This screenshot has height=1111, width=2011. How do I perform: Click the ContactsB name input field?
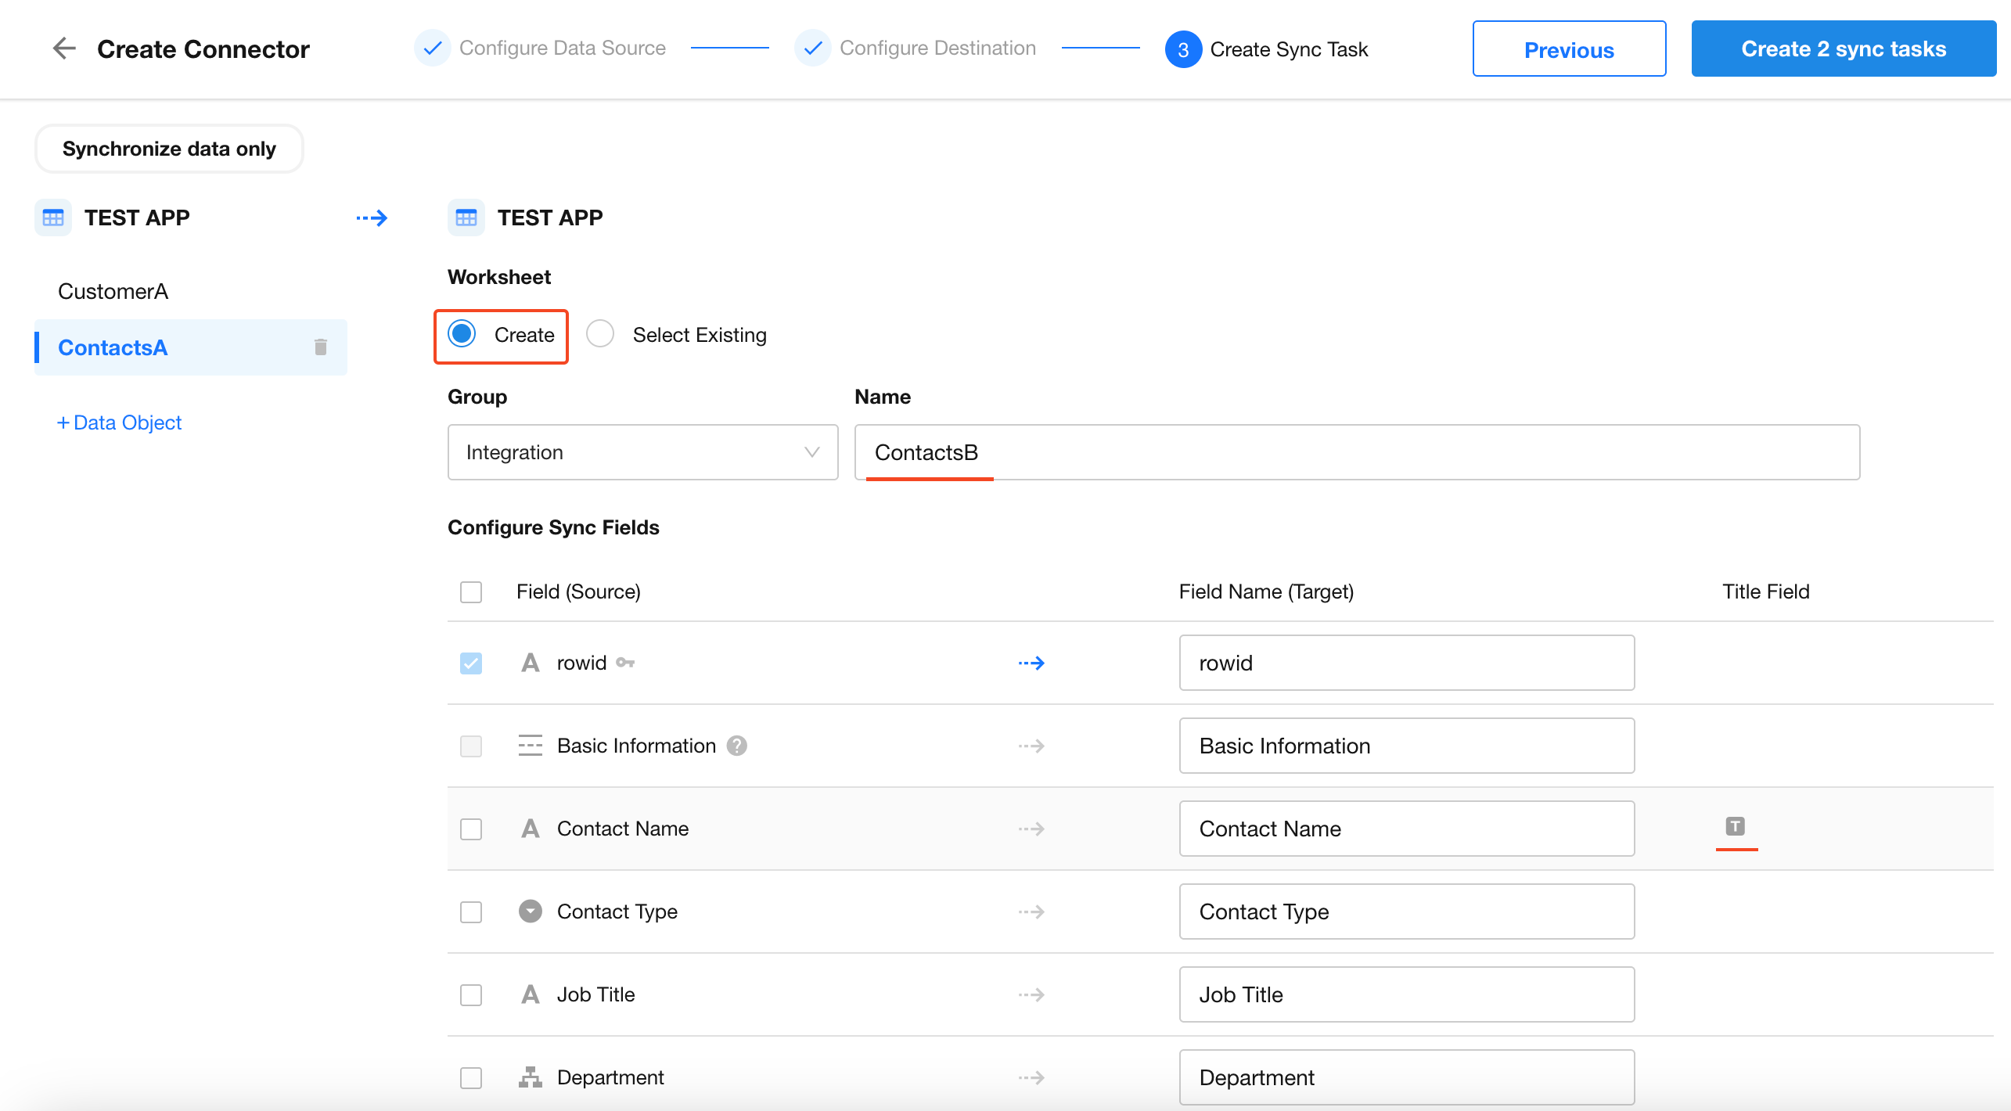point(1356,452)
